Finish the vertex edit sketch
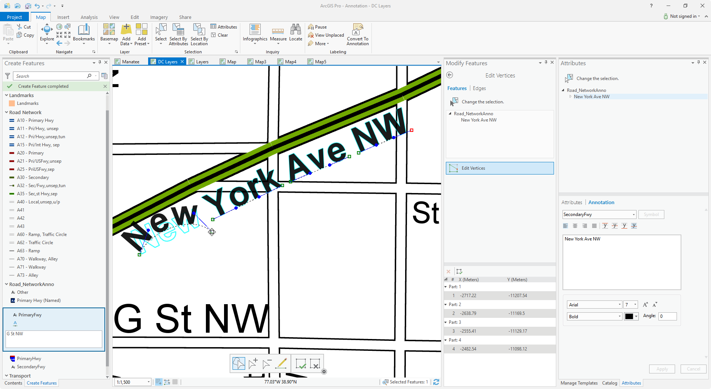Screen dimensions: 711x389 point(301,363)
